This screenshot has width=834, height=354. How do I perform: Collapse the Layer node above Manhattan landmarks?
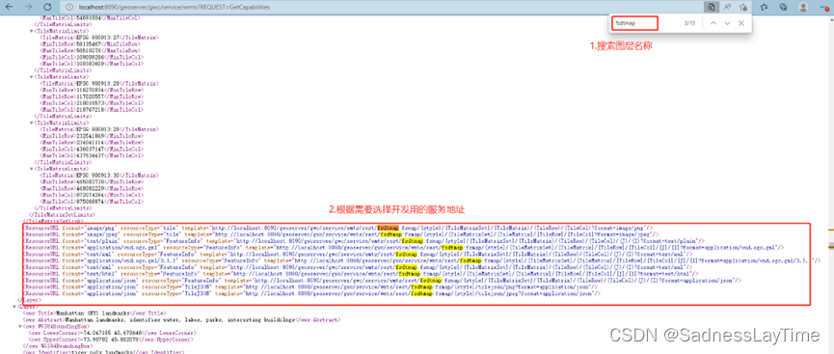point(14,307)
